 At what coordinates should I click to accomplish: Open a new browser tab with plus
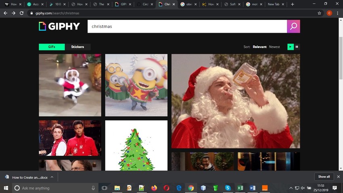click(293, 4)
